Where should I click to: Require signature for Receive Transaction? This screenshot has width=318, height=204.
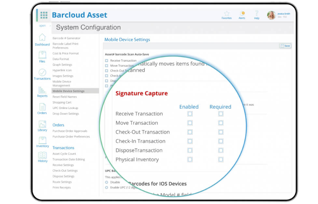coord(221,114)
